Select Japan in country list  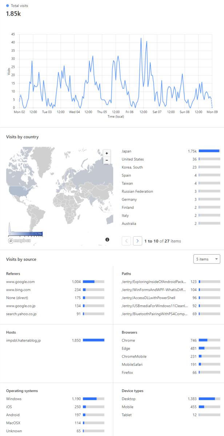(171, 151)
